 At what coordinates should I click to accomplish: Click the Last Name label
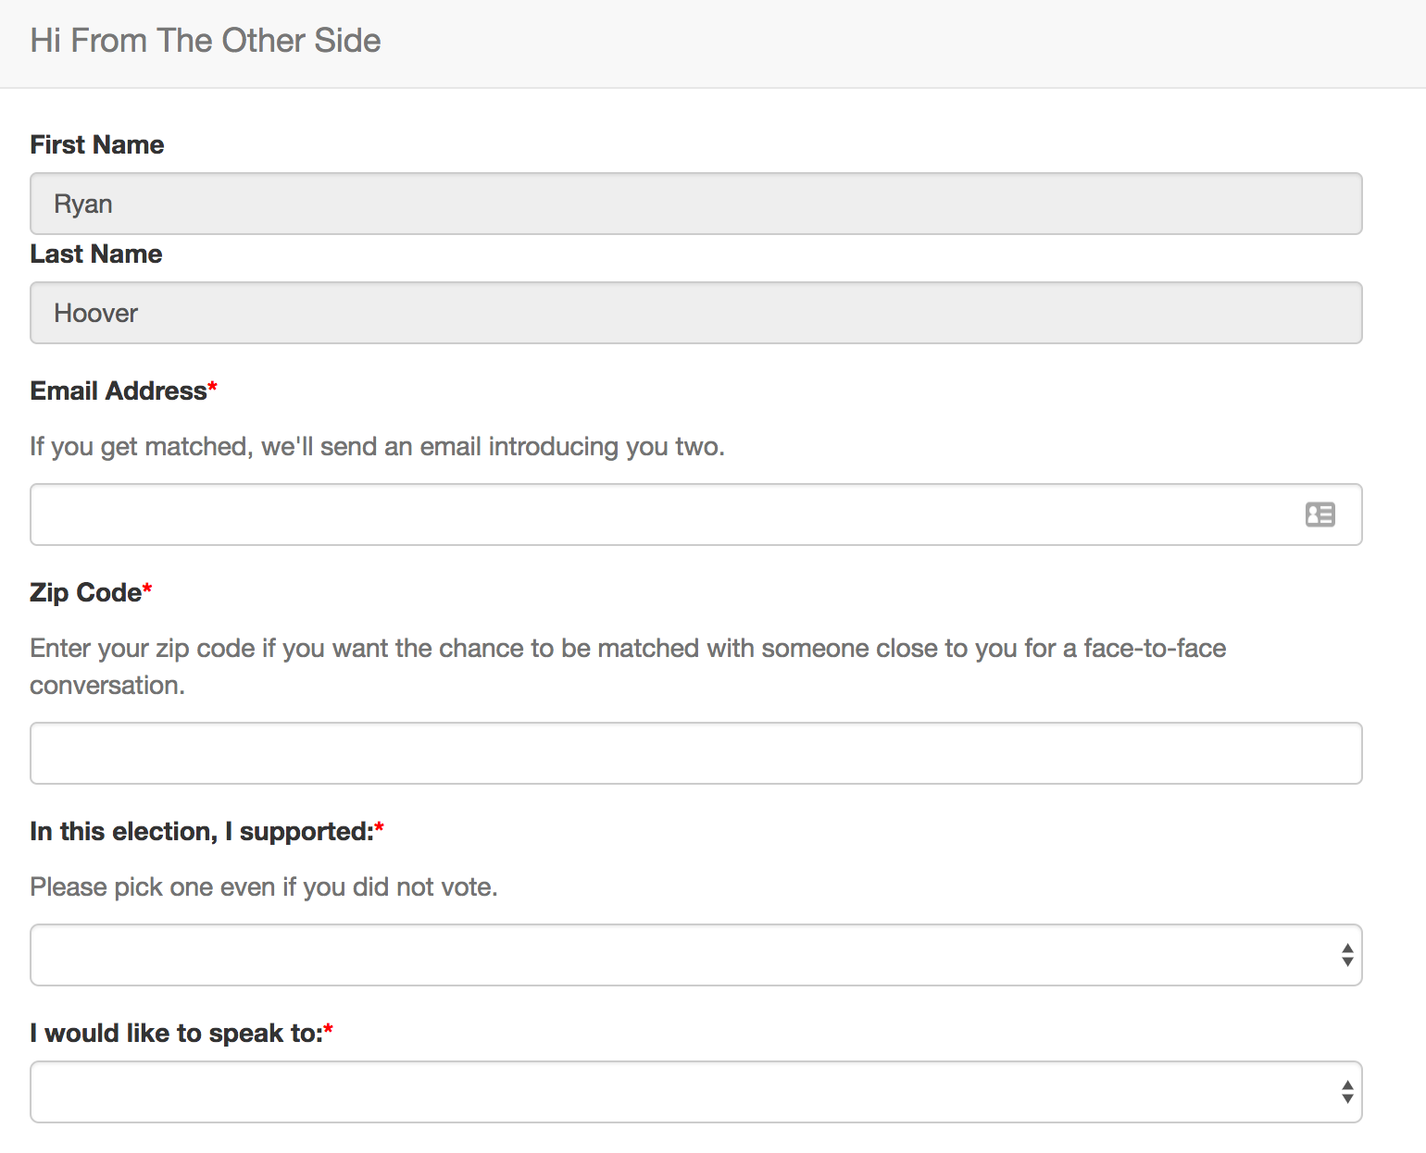pos(96,254)
